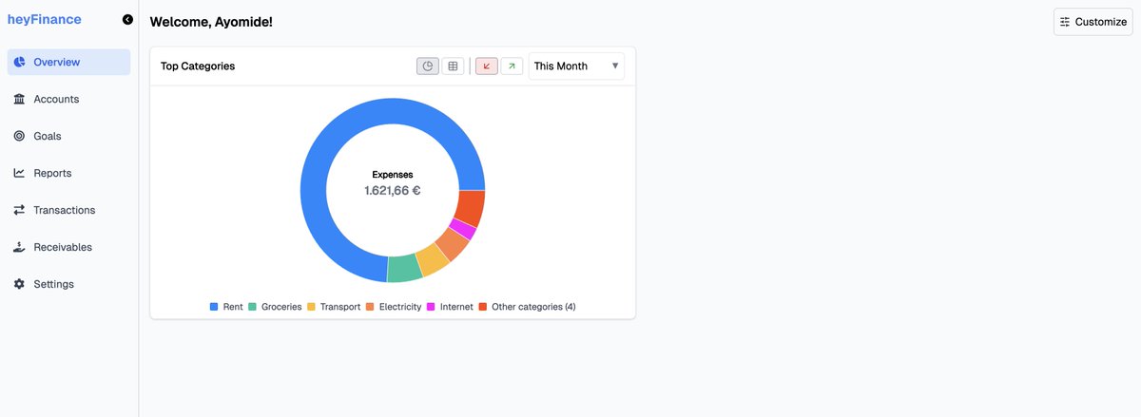Open the Settings label in the sidebar
This screenshot has height=417, width=1141.
click(x=53, y=284)
